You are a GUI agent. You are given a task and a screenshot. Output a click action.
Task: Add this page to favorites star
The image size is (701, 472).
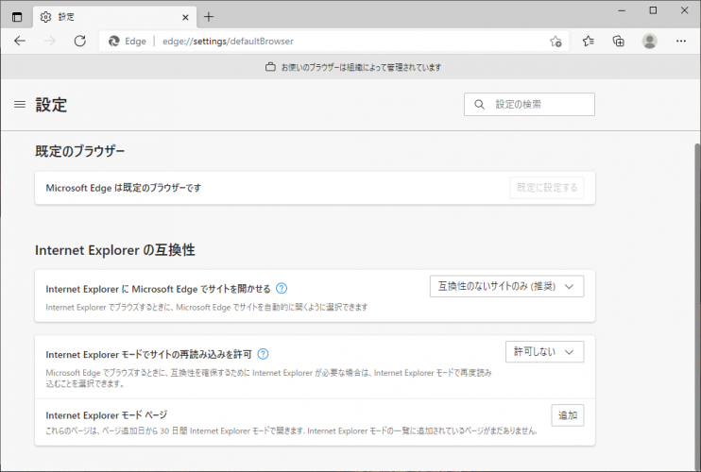tap(556, 42)
